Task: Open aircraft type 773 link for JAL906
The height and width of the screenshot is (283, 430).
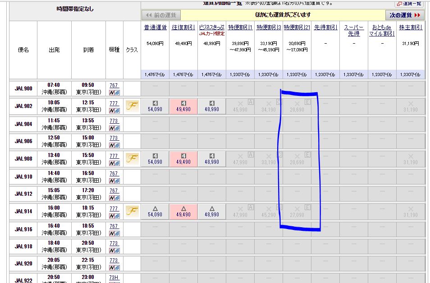Action: pos(114,138)
